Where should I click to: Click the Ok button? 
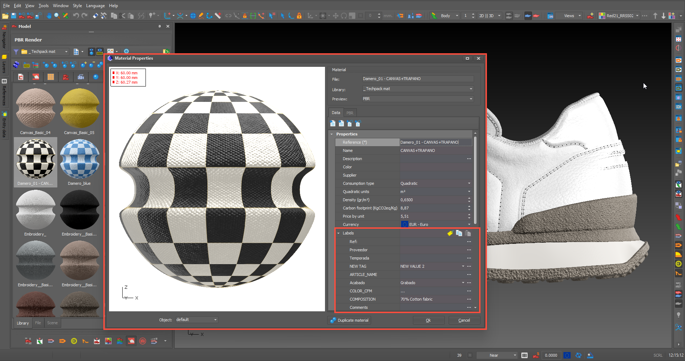tap(428, 320)
